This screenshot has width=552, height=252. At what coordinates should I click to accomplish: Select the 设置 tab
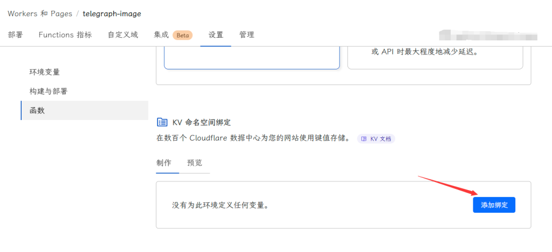tap(216, 35)
